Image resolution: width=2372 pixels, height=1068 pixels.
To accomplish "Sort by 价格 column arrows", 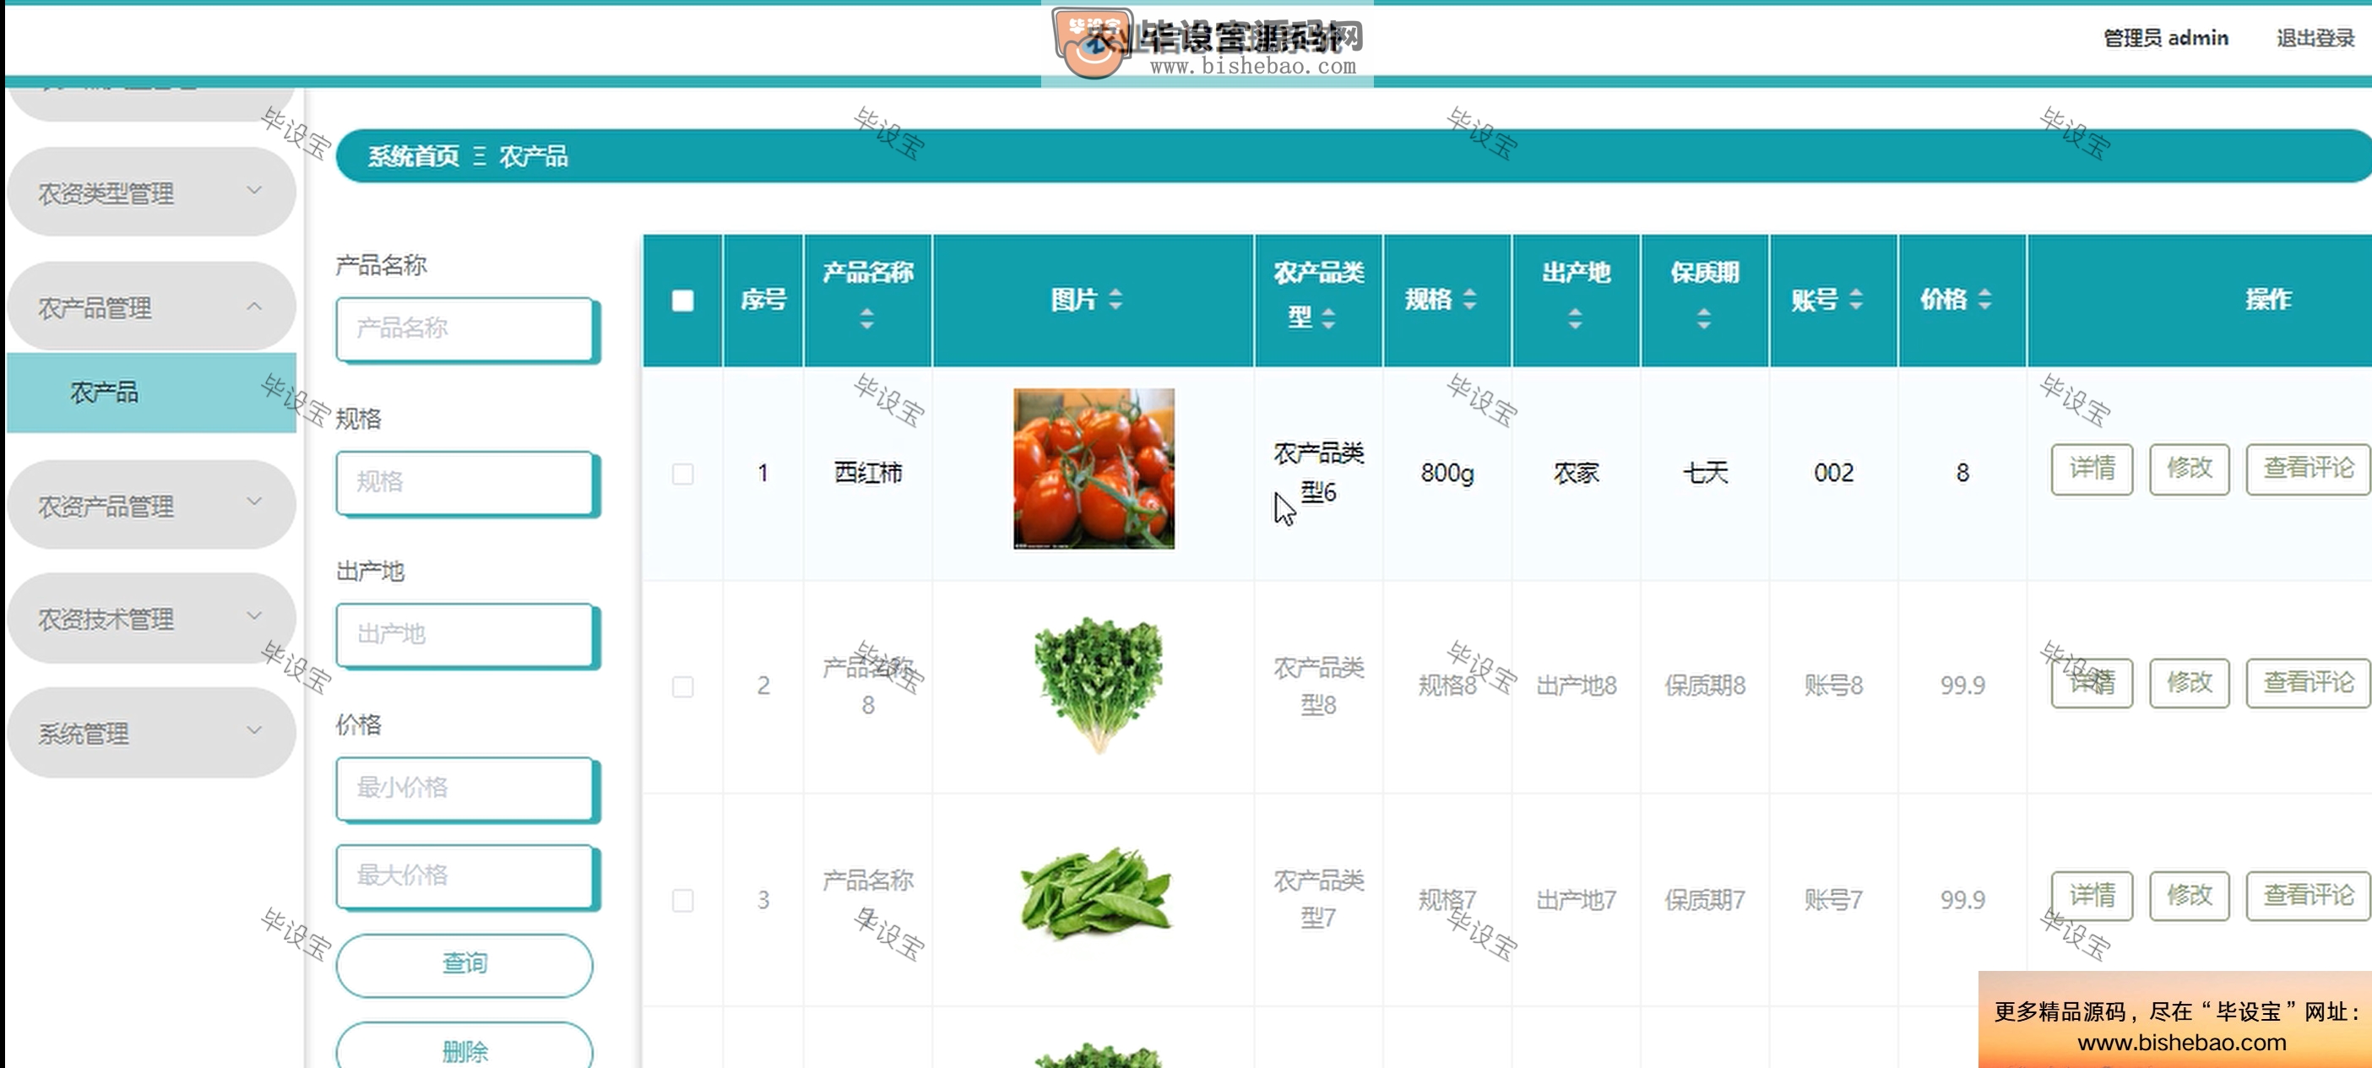I will point(1984,299).
